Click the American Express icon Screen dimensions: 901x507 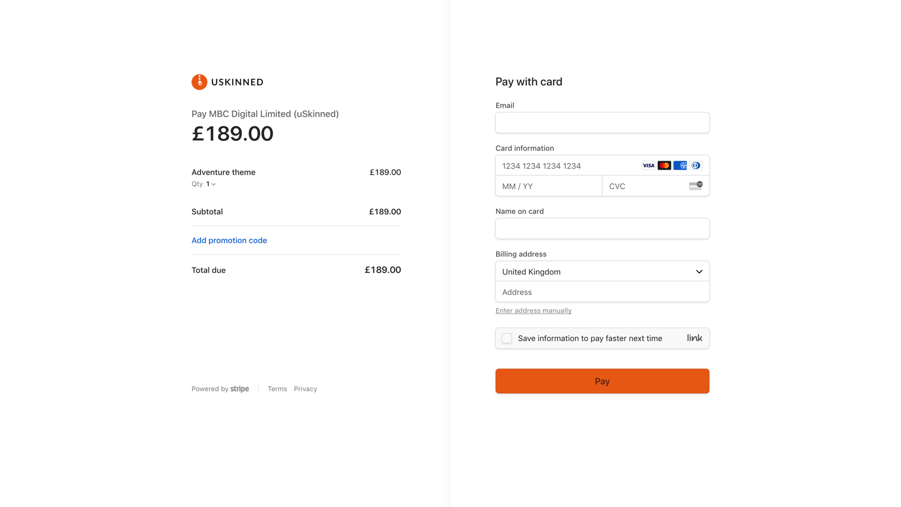[x=680, y=165]
